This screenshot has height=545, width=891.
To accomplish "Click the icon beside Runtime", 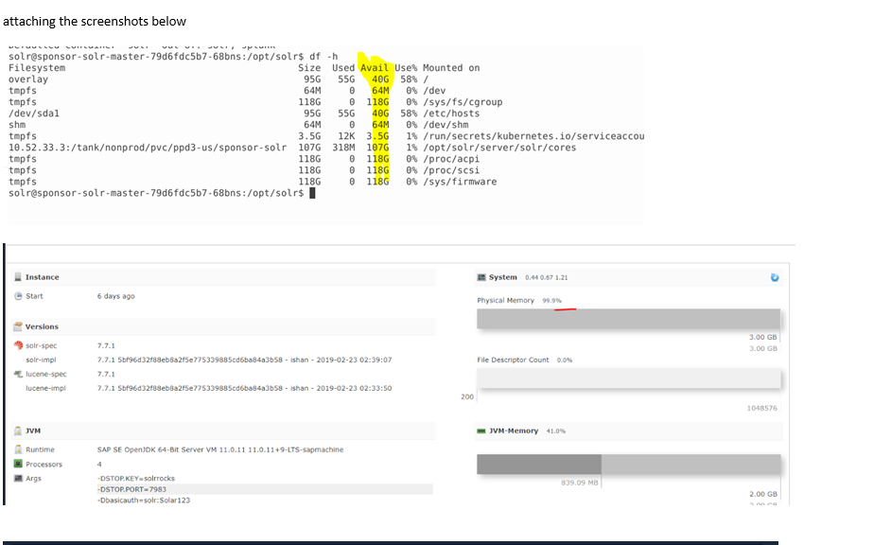I will point(18,449).
